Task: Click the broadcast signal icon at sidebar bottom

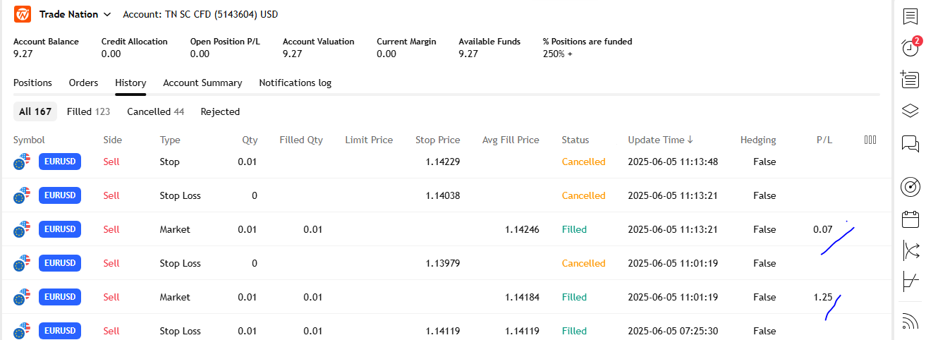Action: coord(910,322)
